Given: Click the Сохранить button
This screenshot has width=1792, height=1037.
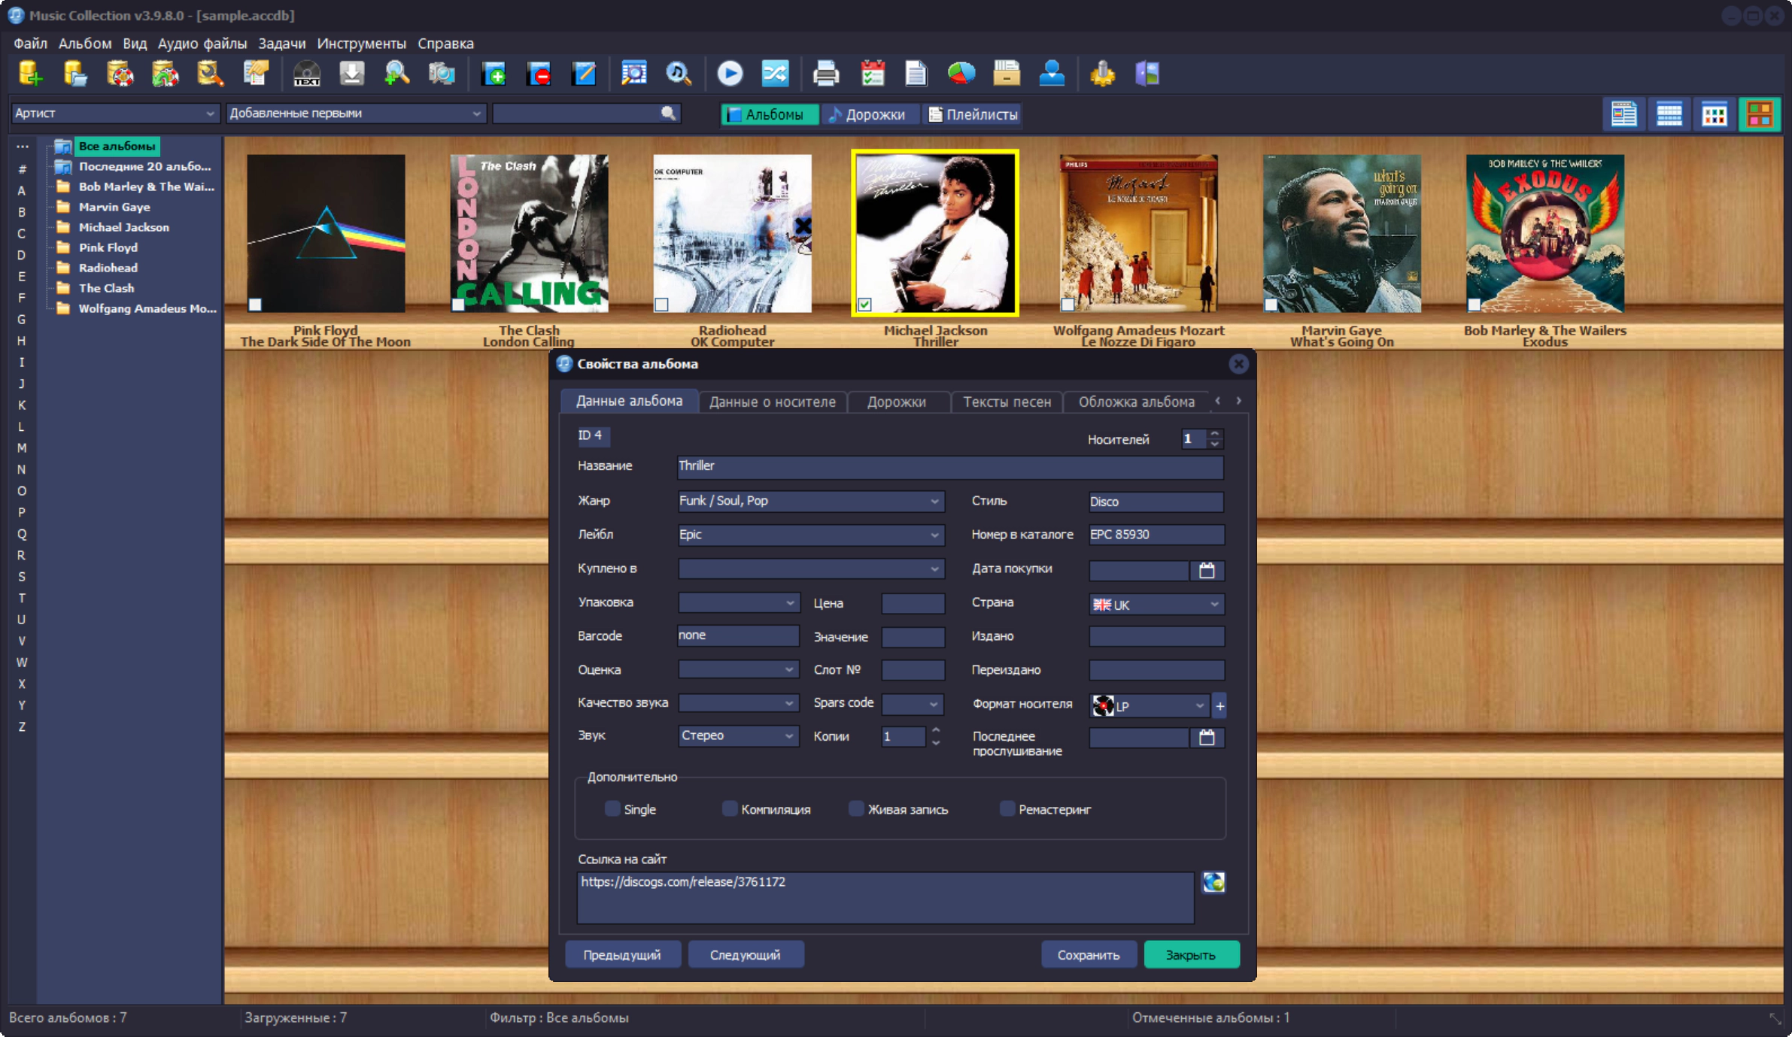Looking at the screenshot, I should coord(1088,954).
